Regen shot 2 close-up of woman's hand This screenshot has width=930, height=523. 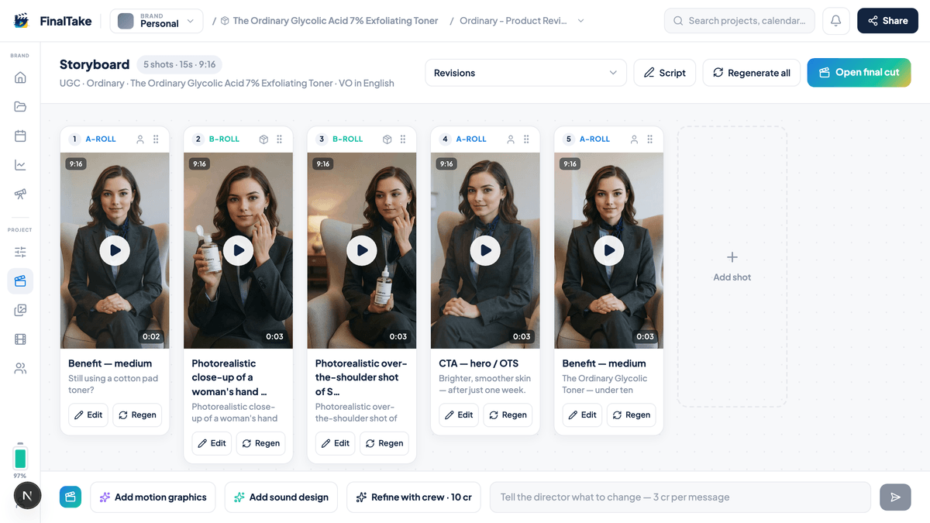[261, 443]
